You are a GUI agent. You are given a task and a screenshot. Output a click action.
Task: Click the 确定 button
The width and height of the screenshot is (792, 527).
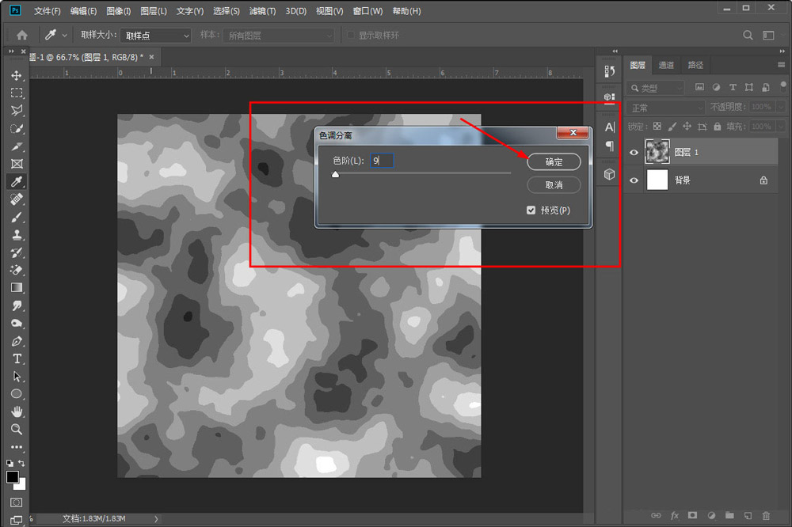point(554,162)
